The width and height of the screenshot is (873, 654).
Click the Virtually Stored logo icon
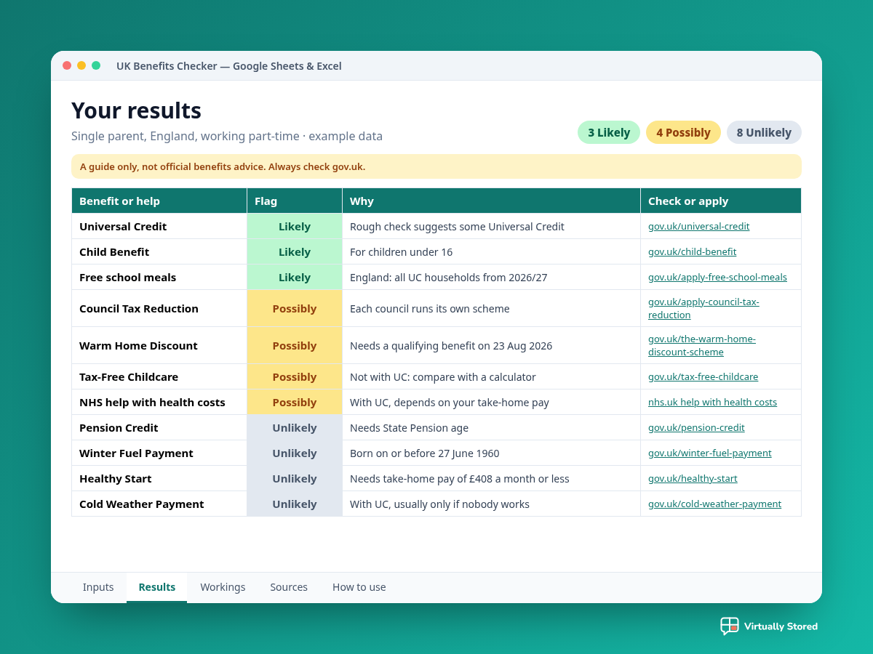(729, 626)
